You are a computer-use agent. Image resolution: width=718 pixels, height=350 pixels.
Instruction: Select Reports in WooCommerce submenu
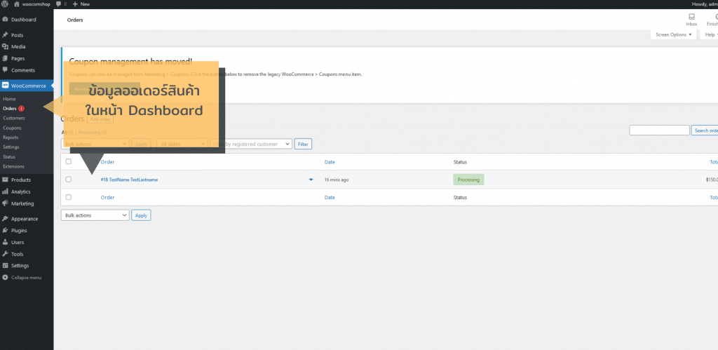(11, 137)
